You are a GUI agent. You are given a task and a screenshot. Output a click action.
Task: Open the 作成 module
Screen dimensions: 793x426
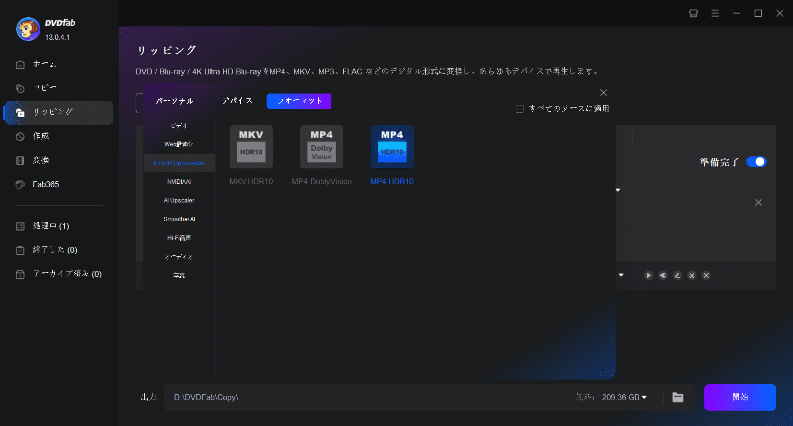pos(41,136)
